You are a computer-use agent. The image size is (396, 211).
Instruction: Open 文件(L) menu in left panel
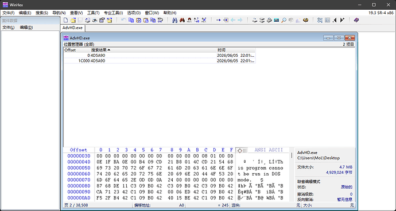point(9,28)
